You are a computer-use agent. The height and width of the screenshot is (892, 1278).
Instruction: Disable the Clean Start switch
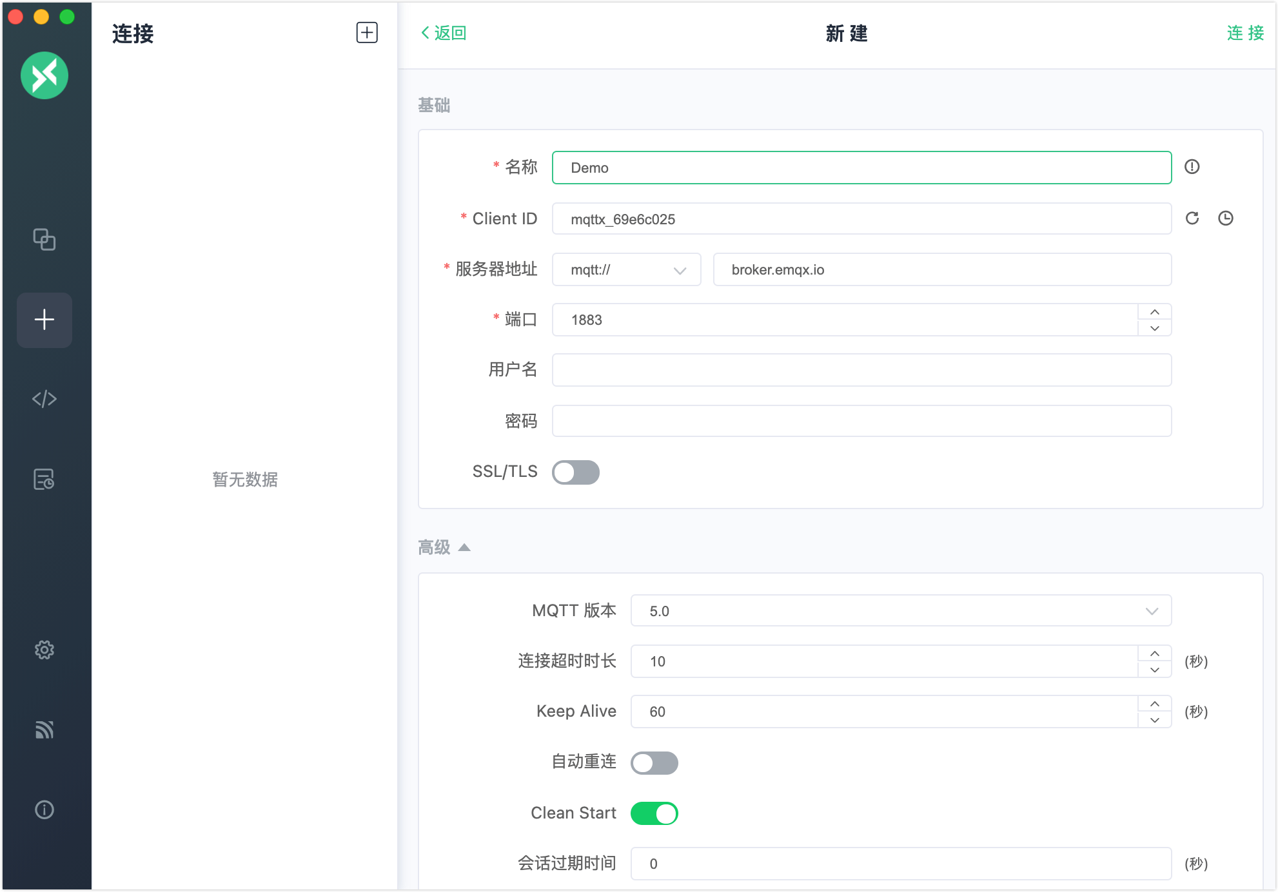[654, 813]
